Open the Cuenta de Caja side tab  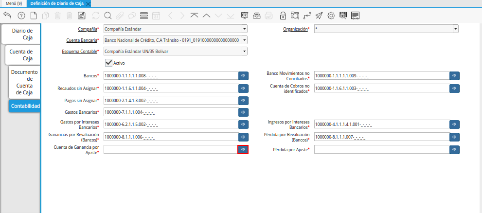coord(22,55)
